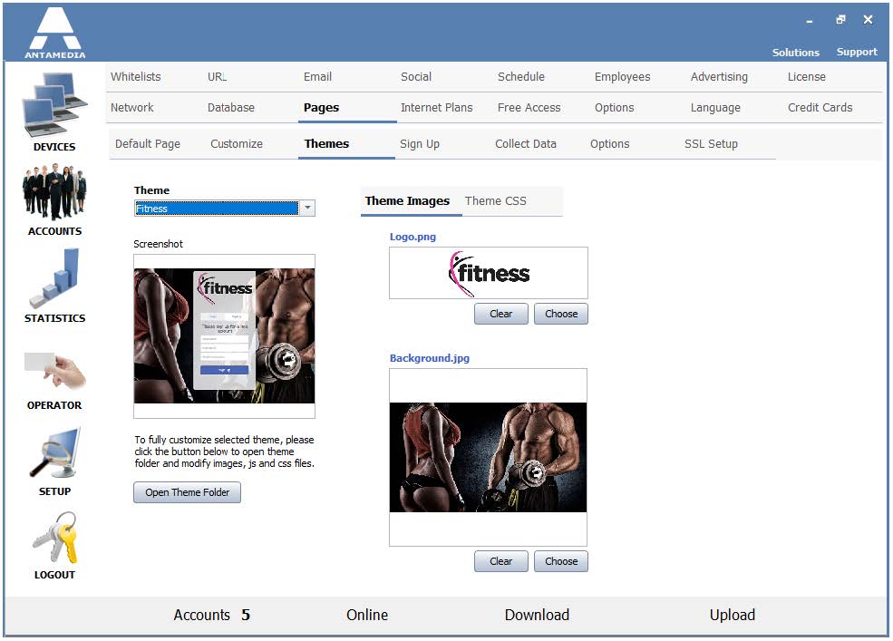Click the Logo.png label
Viewport: 893px width, 641px height.
[x=413, y=237]
